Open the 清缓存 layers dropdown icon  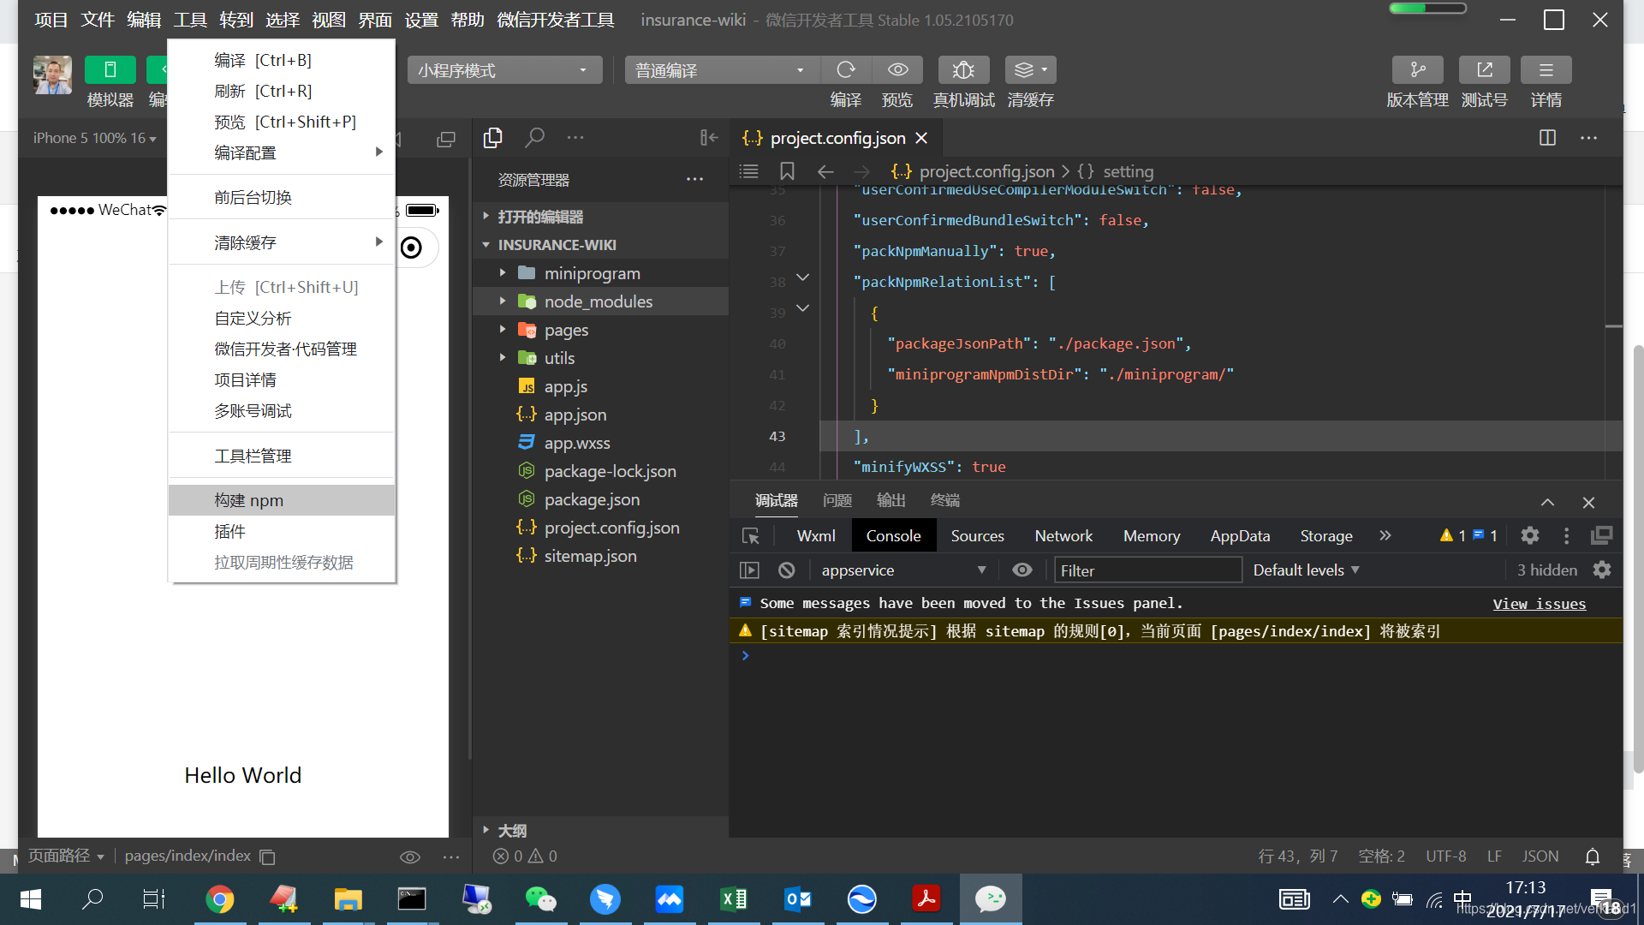(x=1030, y=70)
